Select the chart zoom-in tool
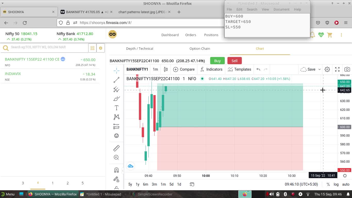 pos(116,157)
